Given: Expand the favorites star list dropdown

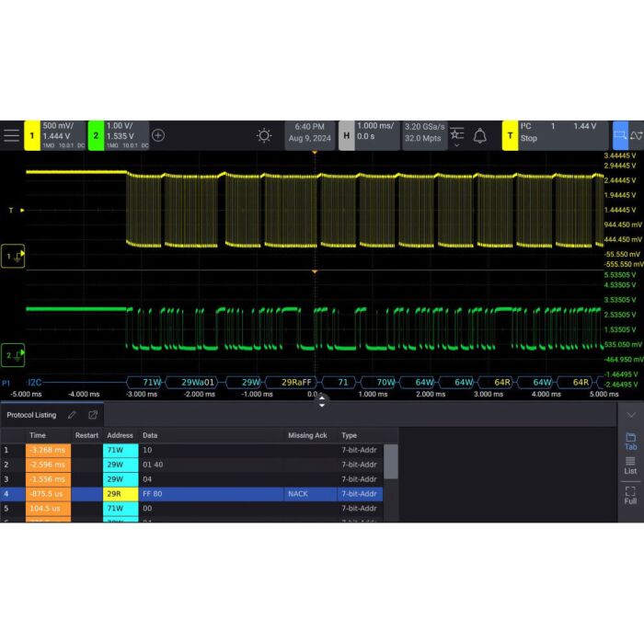Looking at the screenshot, I should (x=456, y=137).
